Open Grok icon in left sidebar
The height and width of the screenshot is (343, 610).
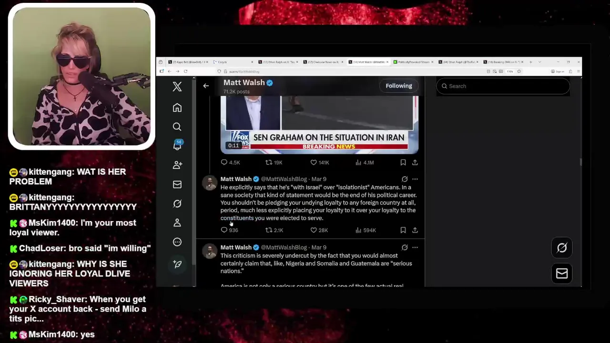pyautogui.click(x=177, y=203)
